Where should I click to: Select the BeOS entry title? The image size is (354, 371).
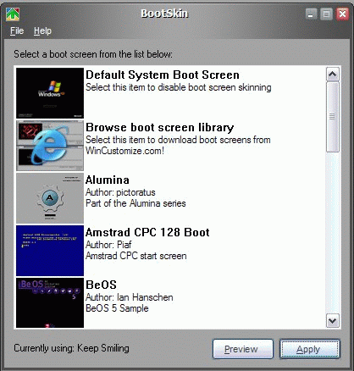tap(101, 285)
